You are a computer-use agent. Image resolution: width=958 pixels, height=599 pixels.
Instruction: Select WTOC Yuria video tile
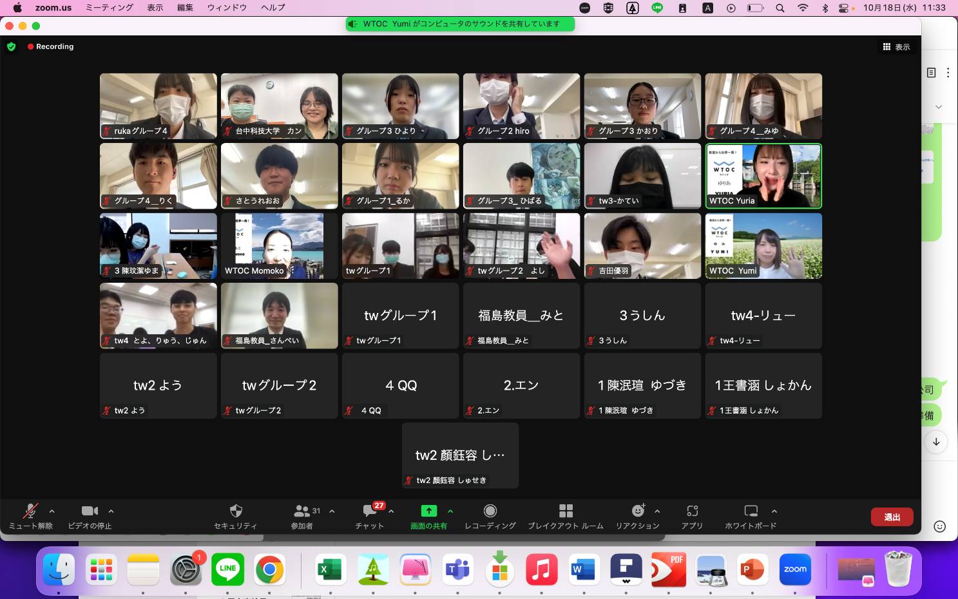763,176
